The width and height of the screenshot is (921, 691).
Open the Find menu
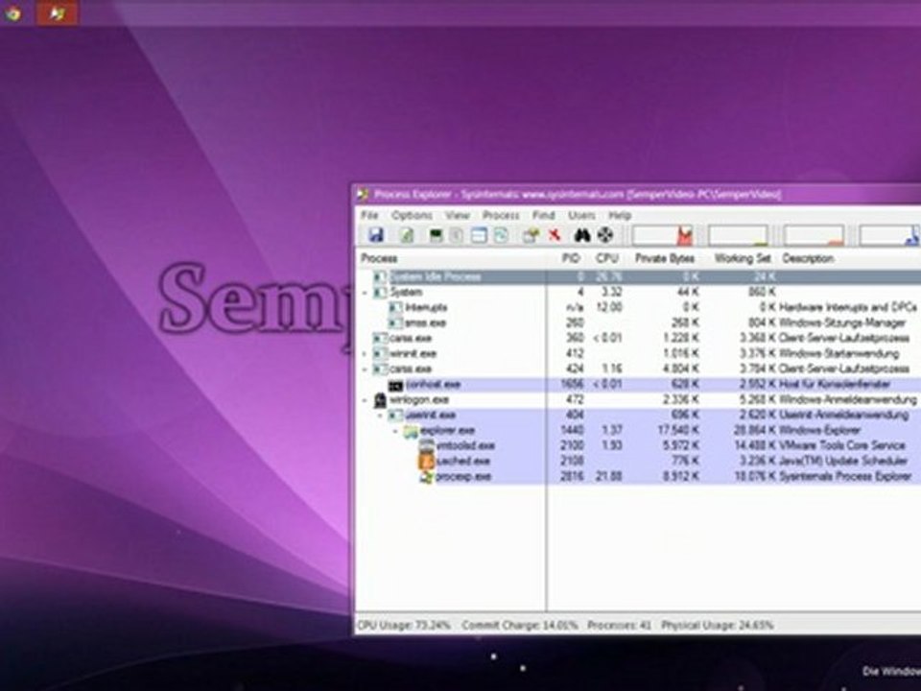pyautogui.click(x=544, y=216)
